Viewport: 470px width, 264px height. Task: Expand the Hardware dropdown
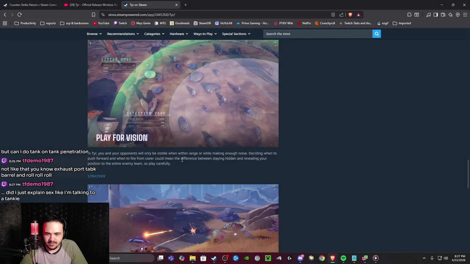[x=179, y=34]
